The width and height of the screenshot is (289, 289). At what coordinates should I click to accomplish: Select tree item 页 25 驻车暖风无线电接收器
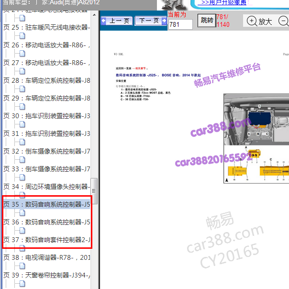[46, 27]
